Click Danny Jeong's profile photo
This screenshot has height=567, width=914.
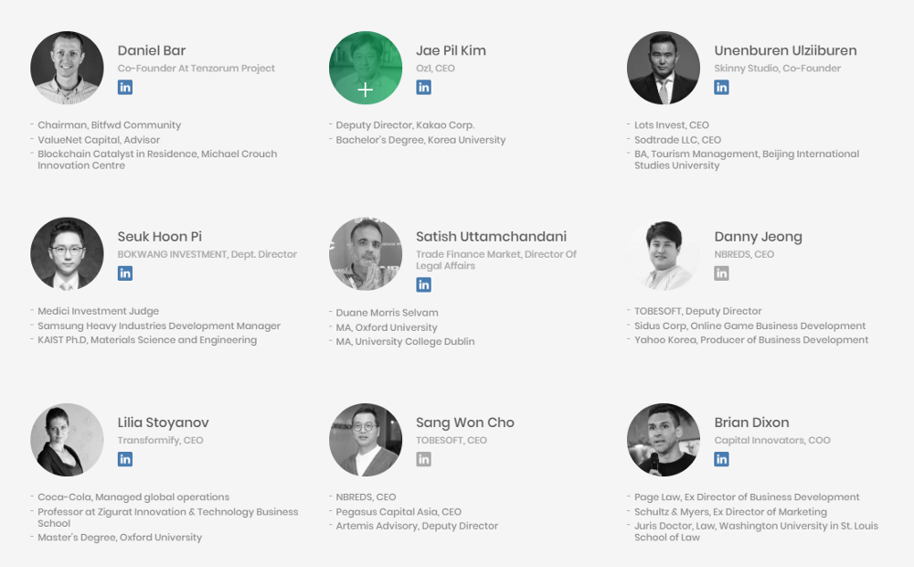pyautogui.click(x=664, y=253)
